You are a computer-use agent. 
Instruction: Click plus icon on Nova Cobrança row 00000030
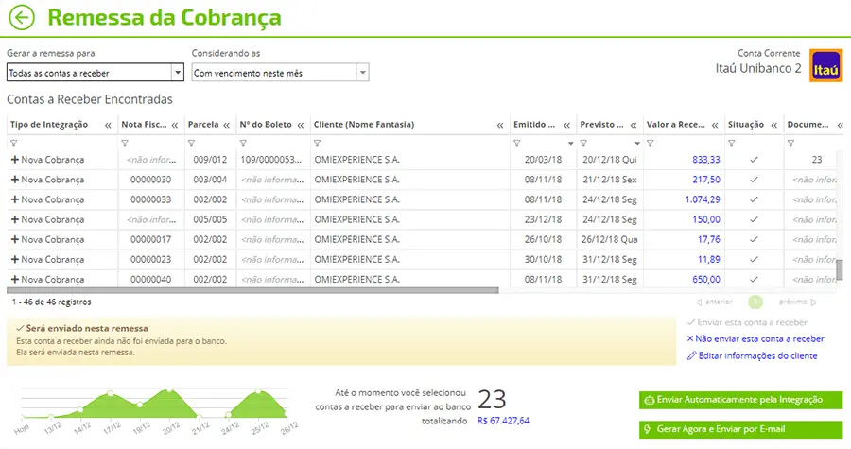[x=14, y=180]
